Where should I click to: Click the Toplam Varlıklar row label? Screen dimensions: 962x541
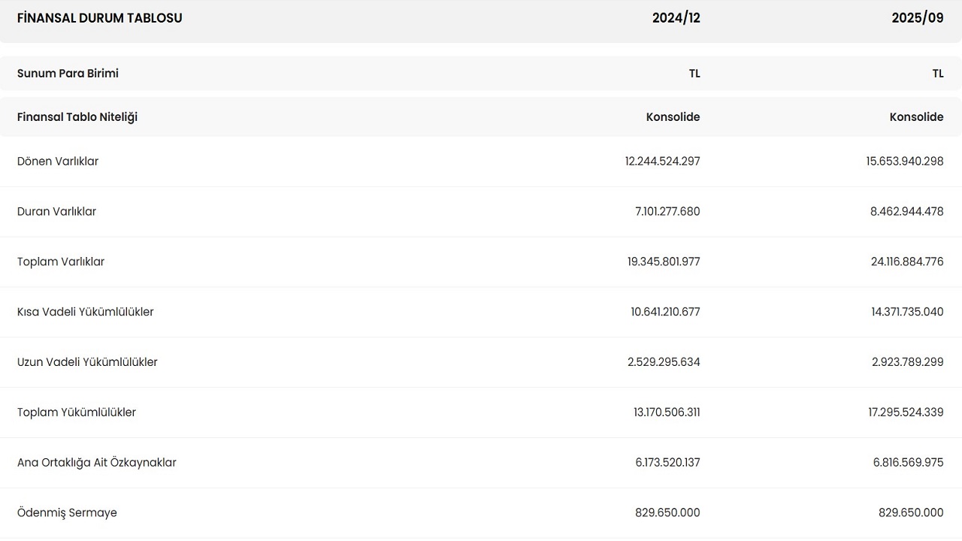[61, 262]
